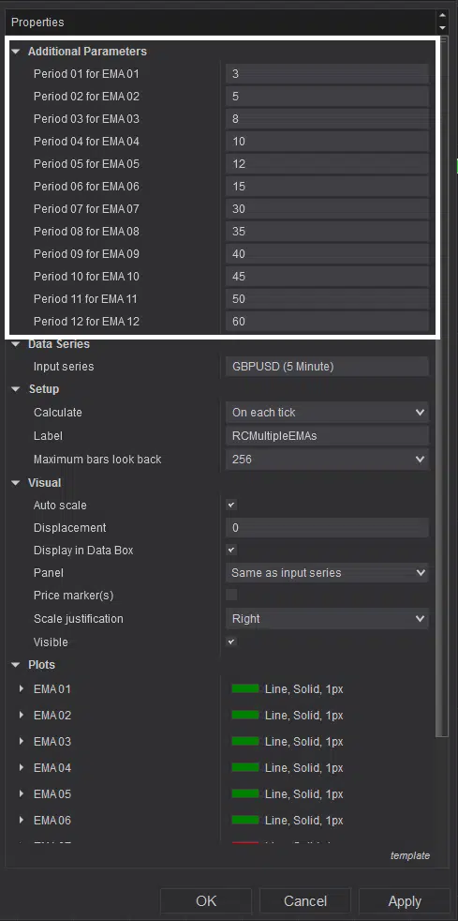Expand the EMA 01 plot settings
Image resolution: width=458 pixels, height=921 pixels.
coord(22,689)
